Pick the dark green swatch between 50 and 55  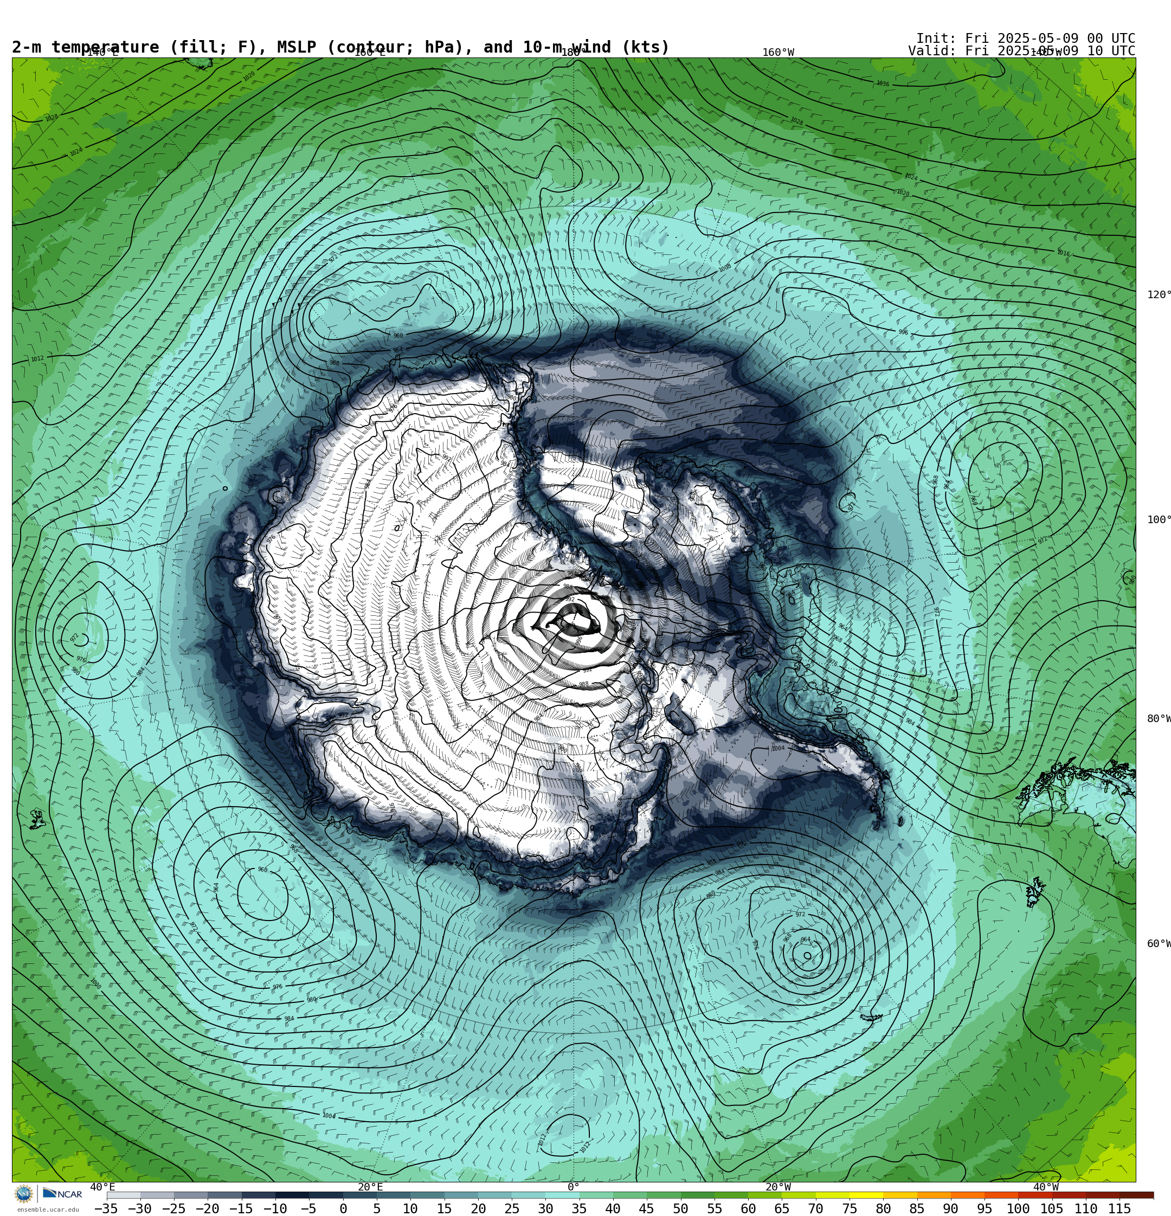click(x=698, y=1195)
